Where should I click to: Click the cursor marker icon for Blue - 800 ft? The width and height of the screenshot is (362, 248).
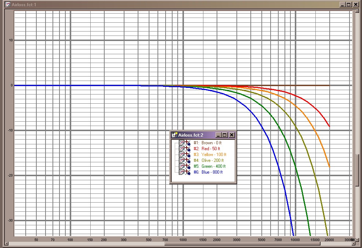188,172
